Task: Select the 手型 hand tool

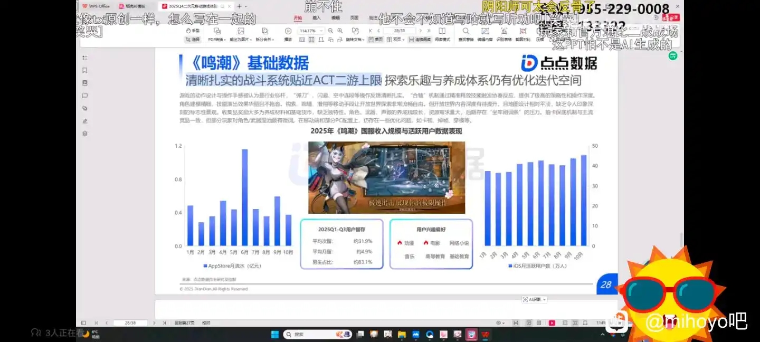Action: tap(193, 31)
